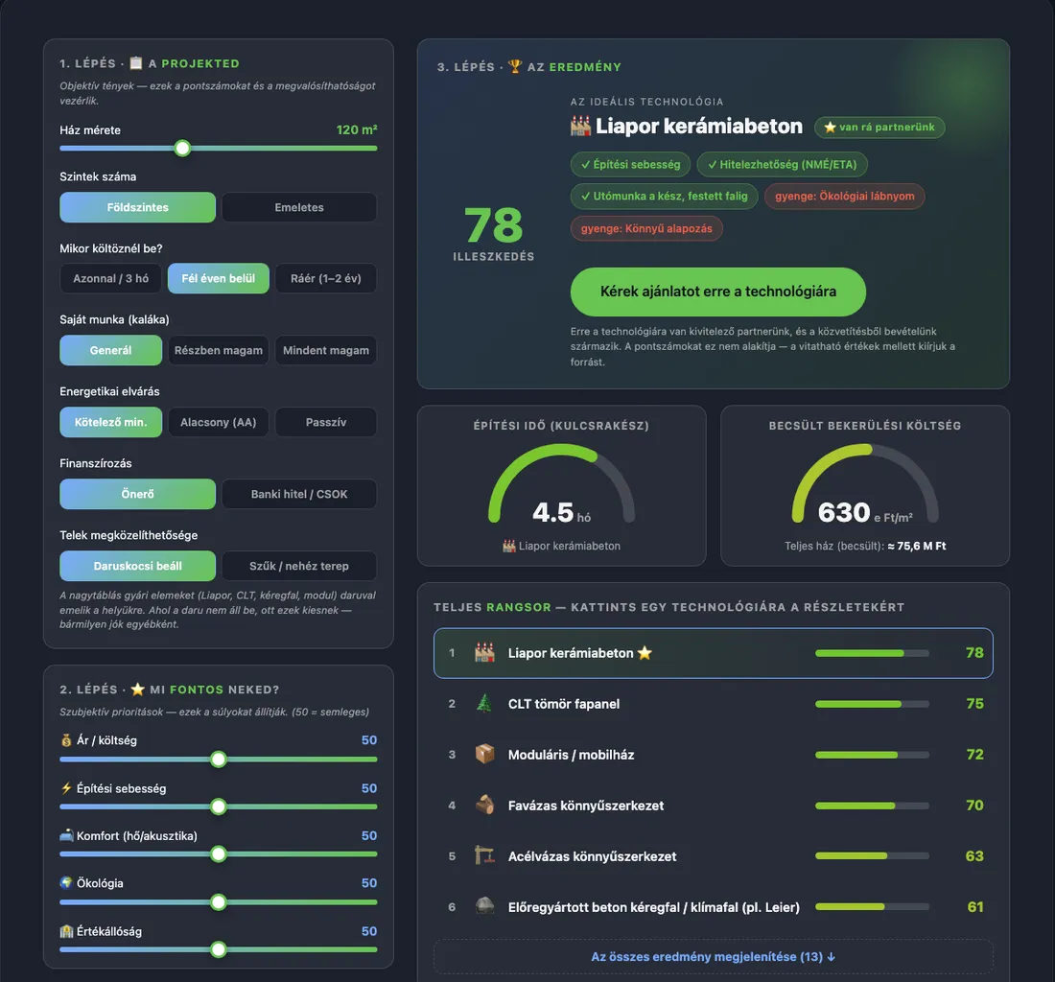Click the 'van rá partnerünk' badge

[x=879, y=128]
